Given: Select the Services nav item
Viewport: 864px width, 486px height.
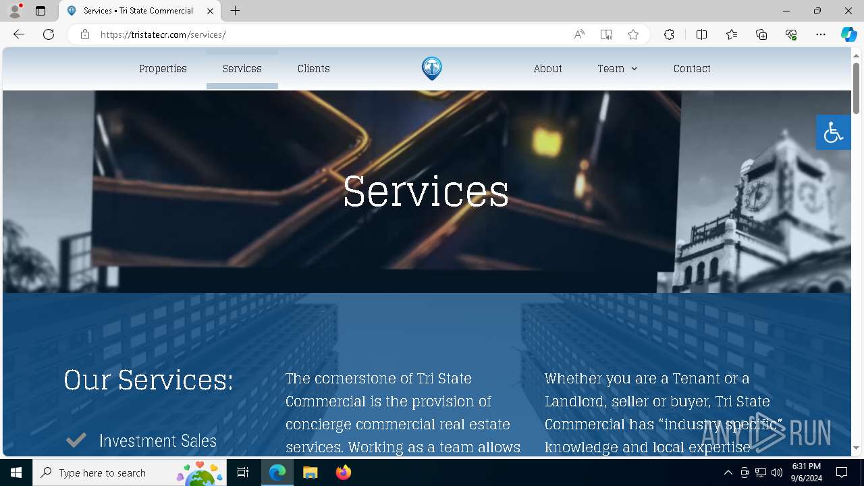Looking at the screenshot, I should [x=242, y=69].
